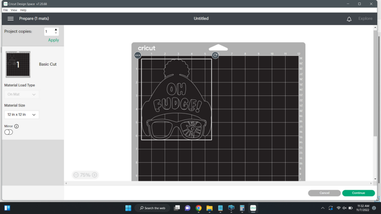Click Search the web in taskbar

tap(153, 208)
